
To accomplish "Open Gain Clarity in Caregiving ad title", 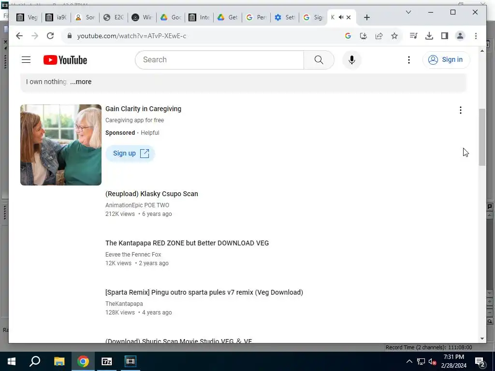I will click(143, 109).
